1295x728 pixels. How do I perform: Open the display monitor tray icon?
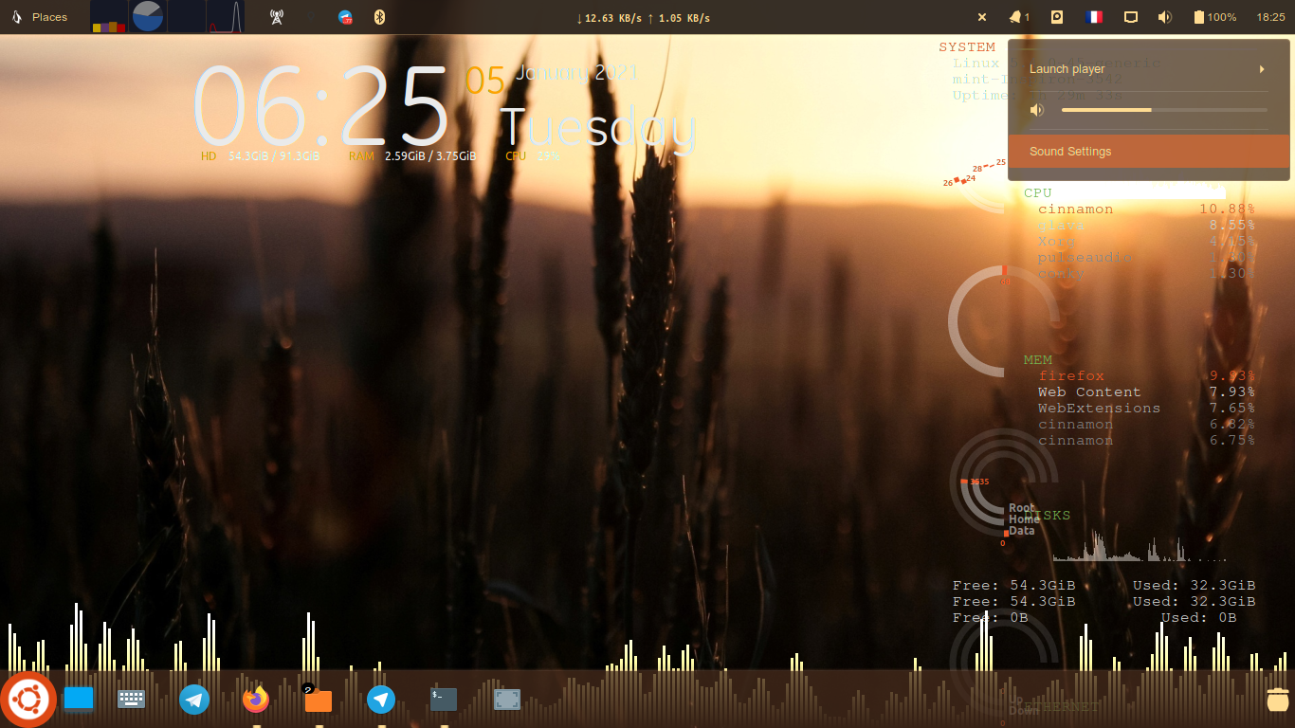point(1130,17)
